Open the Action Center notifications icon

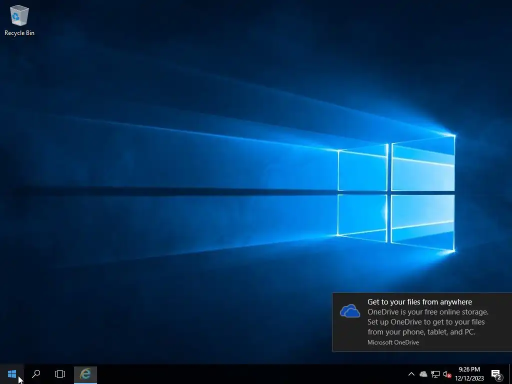[x=496, y=374]
